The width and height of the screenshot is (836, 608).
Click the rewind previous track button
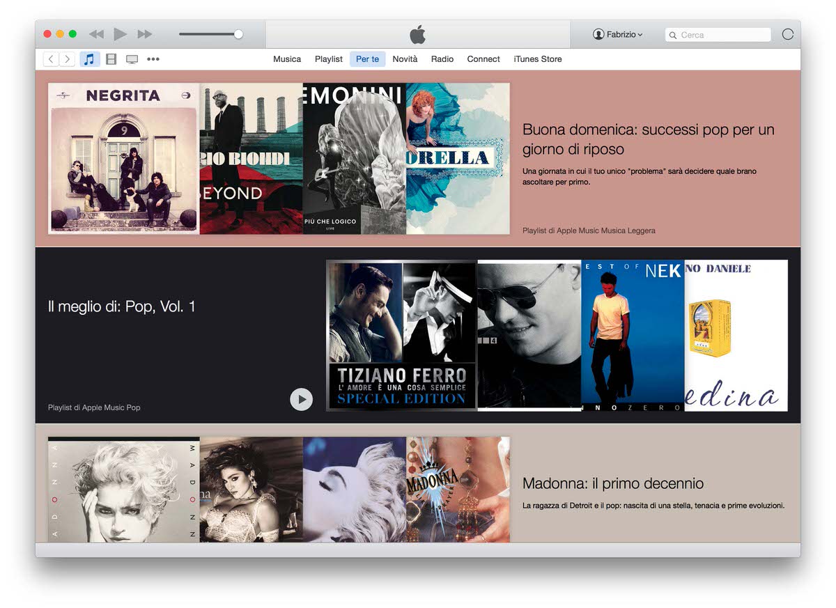96,34
